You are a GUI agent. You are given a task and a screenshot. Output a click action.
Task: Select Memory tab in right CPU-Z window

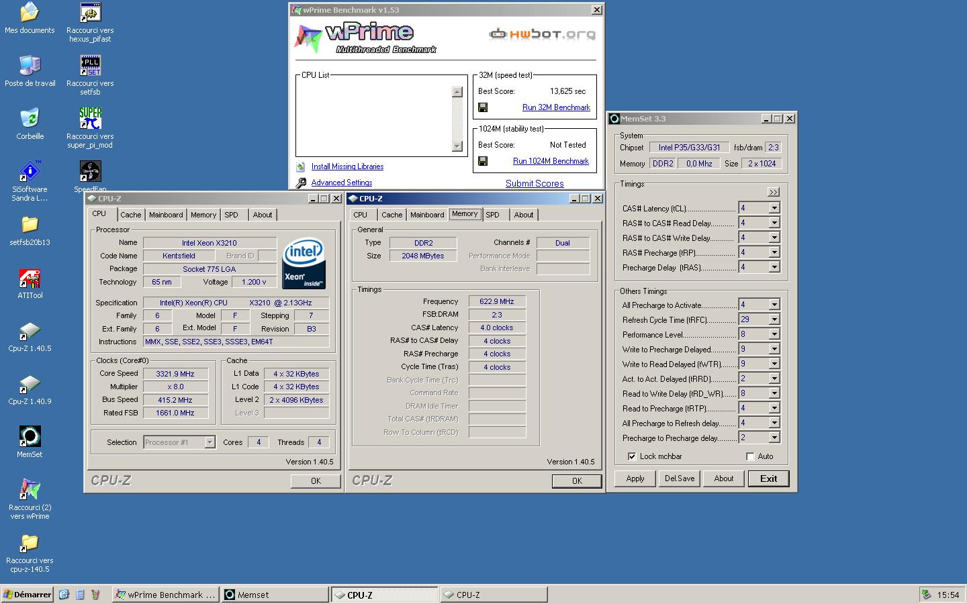click(x=465, y=214)
